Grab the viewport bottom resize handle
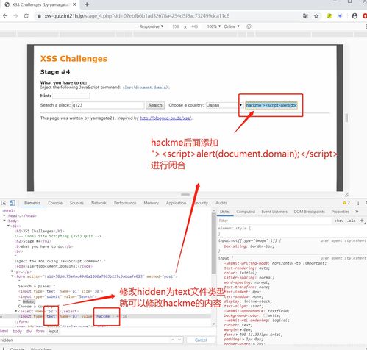Viewport: 367px width, 350px height. 185,195
